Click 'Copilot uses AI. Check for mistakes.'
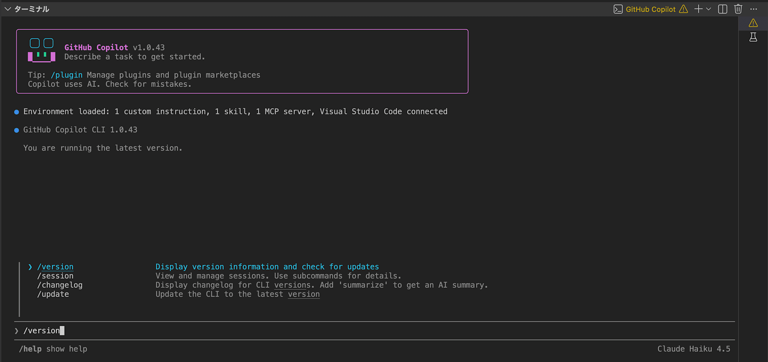 109,84
